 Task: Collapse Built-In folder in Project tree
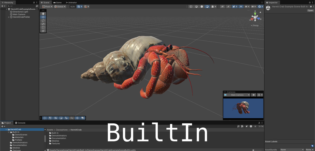[x=9, y=132]
